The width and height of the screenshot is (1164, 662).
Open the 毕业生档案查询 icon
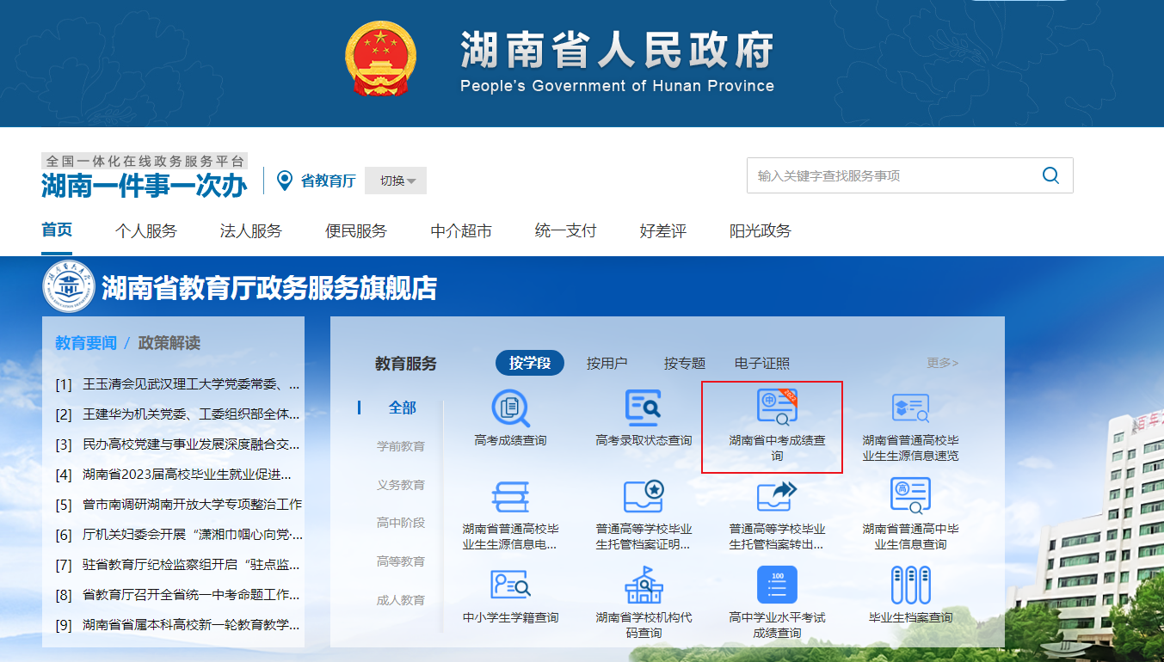(910, 585)
